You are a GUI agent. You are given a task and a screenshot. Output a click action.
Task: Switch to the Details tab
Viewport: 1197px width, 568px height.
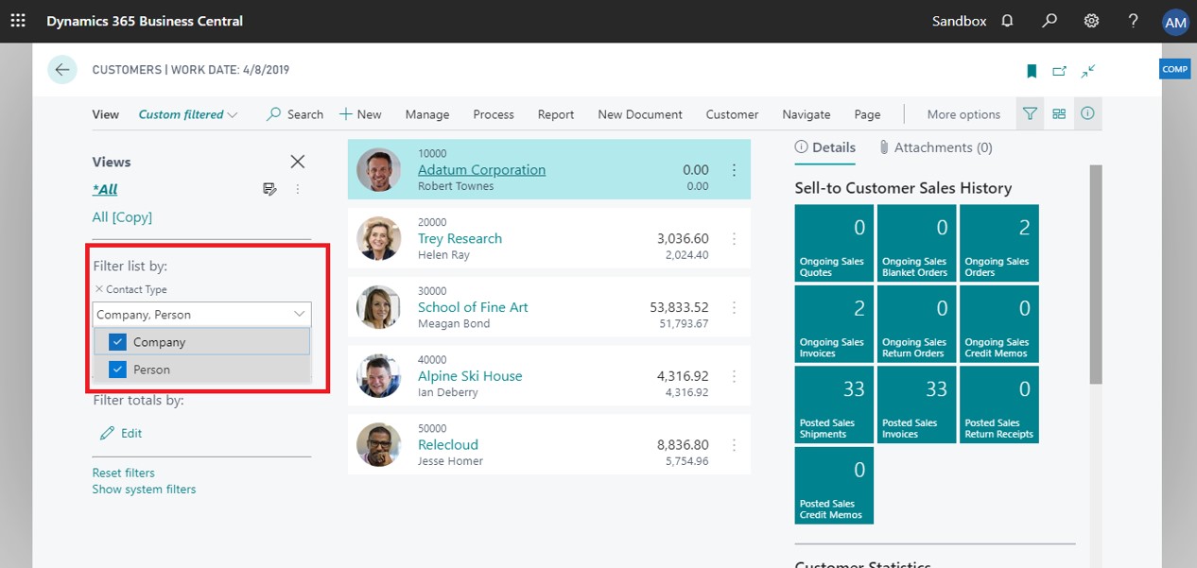click(x=825, y=147)
